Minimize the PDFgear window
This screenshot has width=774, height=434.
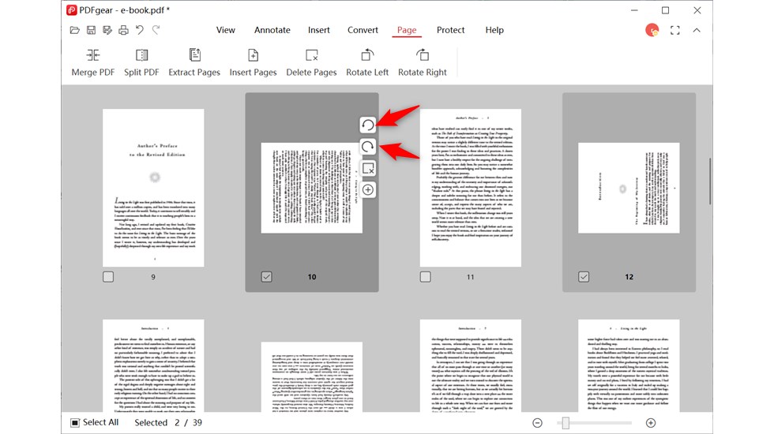coord(634,10)
